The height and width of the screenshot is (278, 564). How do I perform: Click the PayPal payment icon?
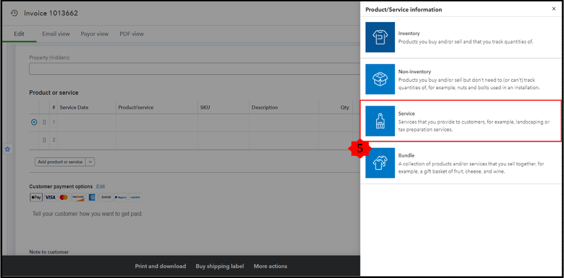(x=120, y=197)
